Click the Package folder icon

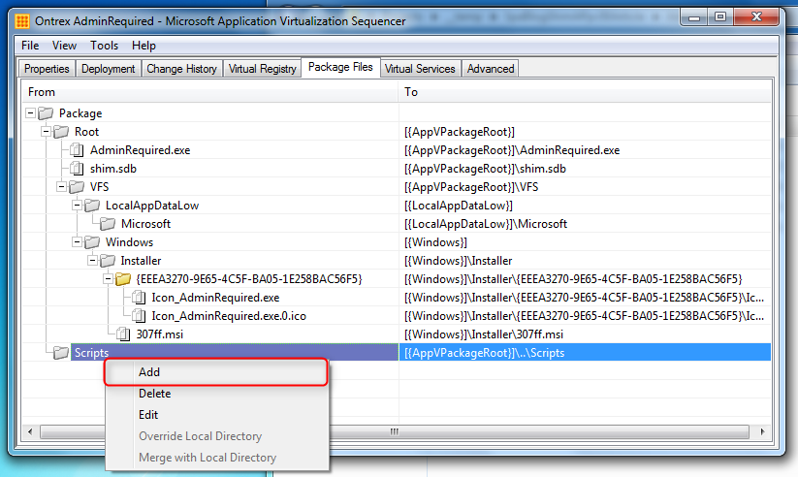46,113
